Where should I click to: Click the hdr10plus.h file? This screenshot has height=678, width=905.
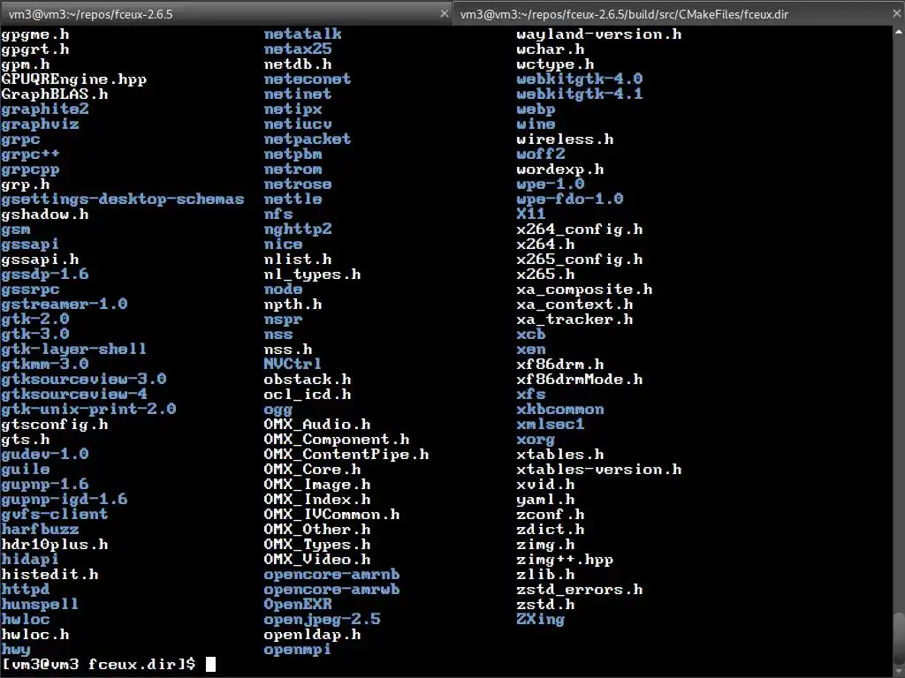[55, 544]
